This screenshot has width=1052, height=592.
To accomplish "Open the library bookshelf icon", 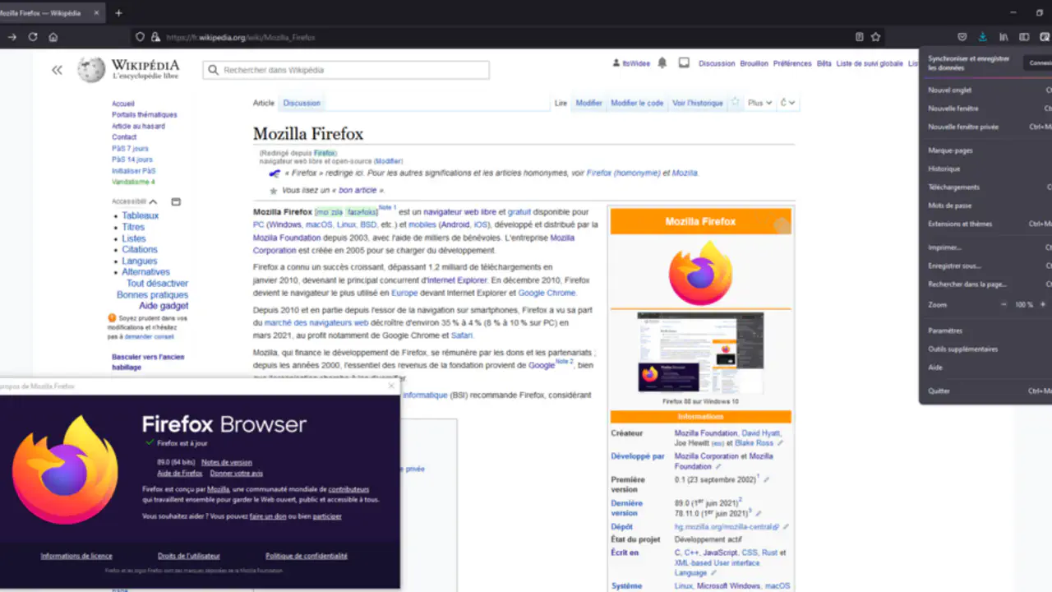I will 1004,37.
